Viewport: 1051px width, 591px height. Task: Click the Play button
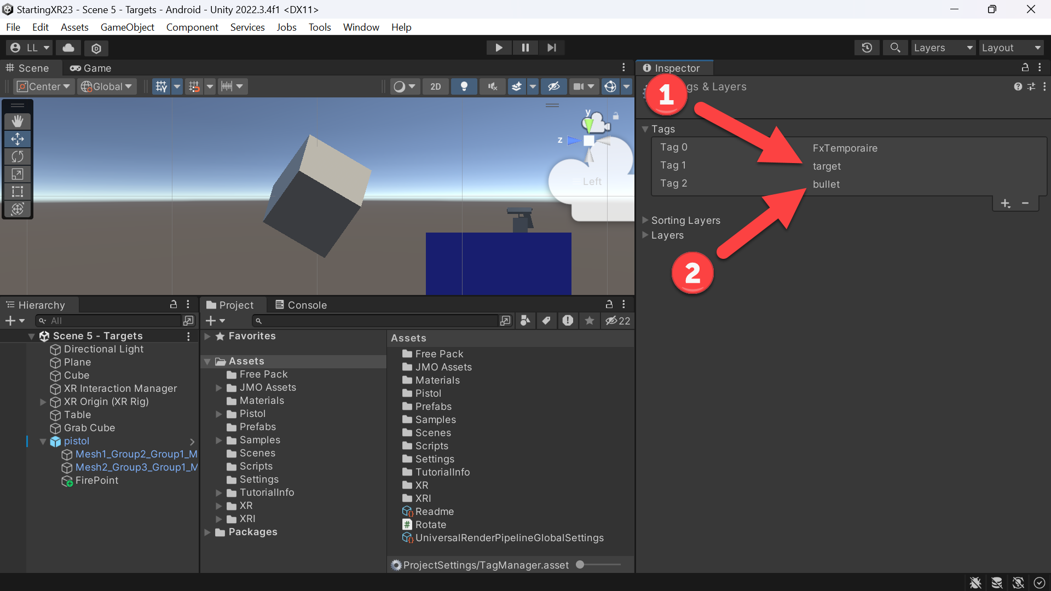click(x=499, y=48)
